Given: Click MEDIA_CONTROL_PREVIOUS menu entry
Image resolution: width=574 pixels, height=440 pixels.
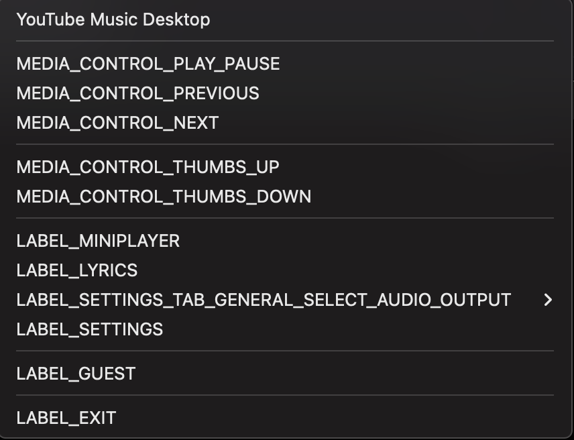Looking at the screenshot, I should pyautogui.click(x=137, y=93).
